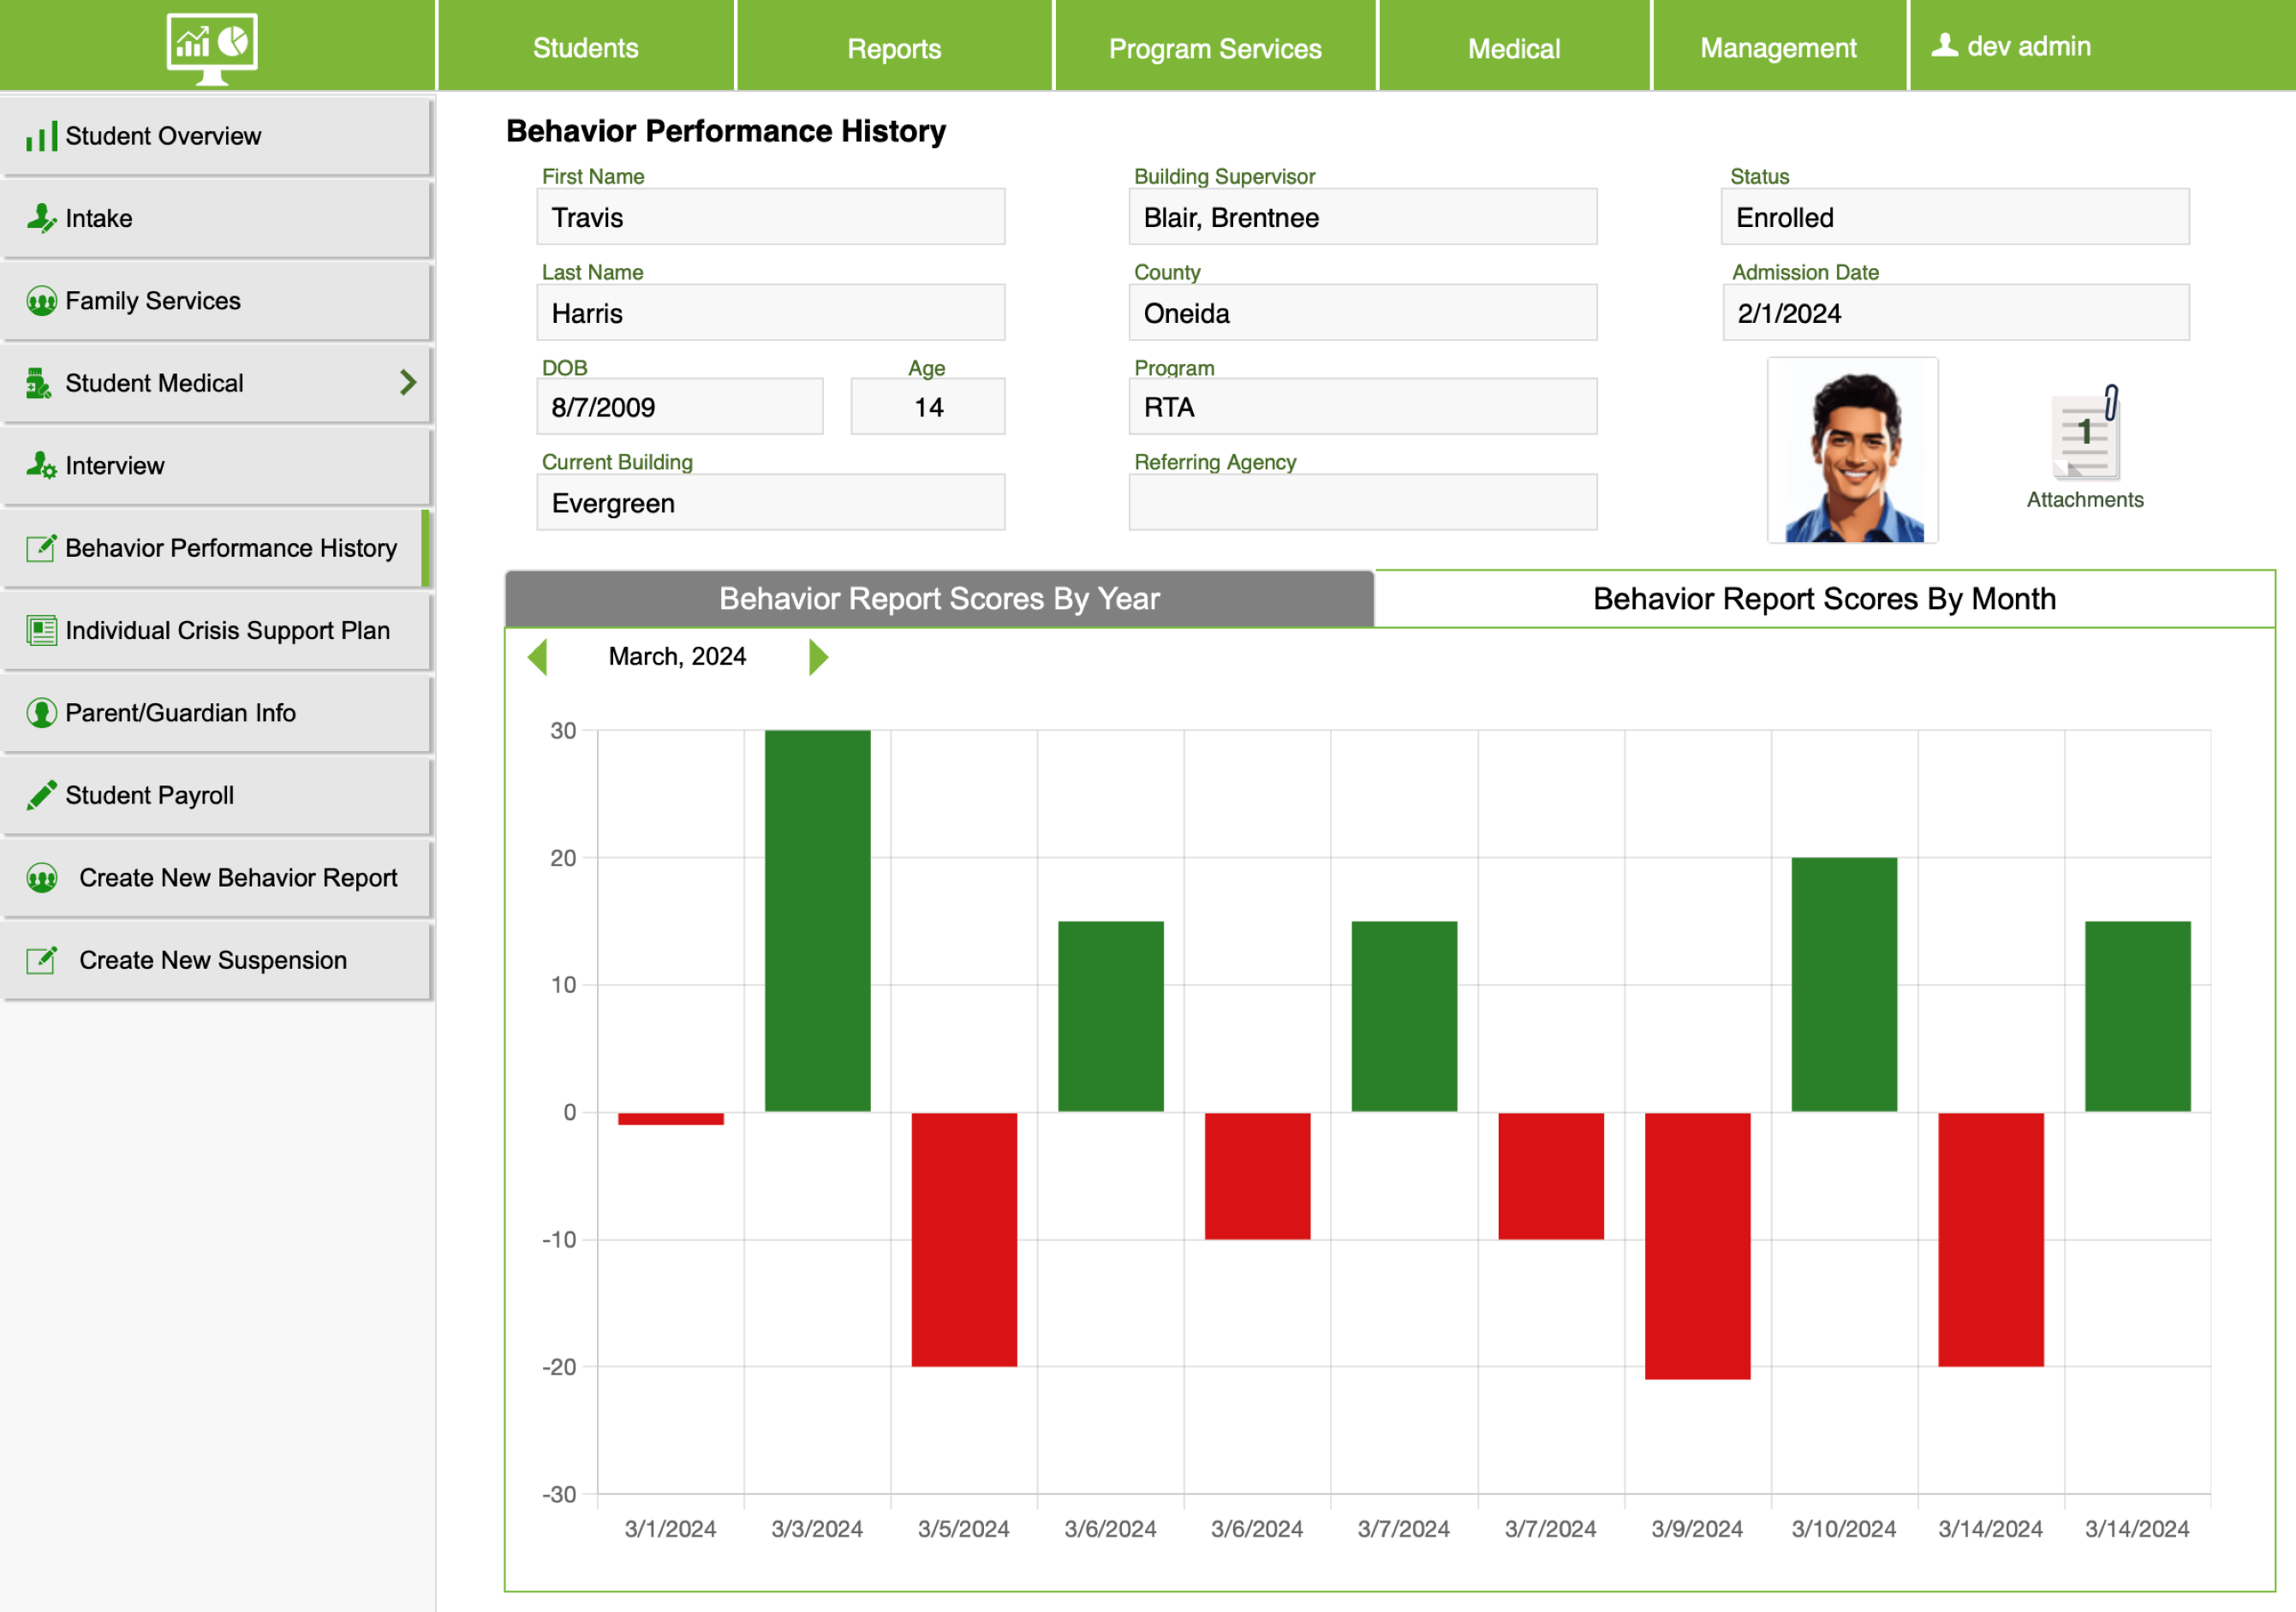Click the County field showing Oneida
This screenshot has width=2296, height=1612.
(1363, 313)
